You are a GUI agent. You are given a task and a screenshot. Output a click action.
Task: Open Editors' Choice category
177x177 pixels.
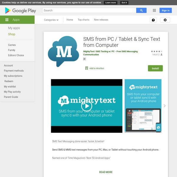[x=16, y=55]
